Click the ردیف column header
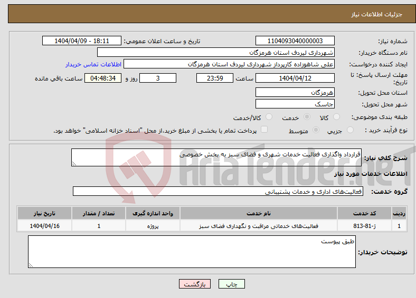 (x=399, y=213)
